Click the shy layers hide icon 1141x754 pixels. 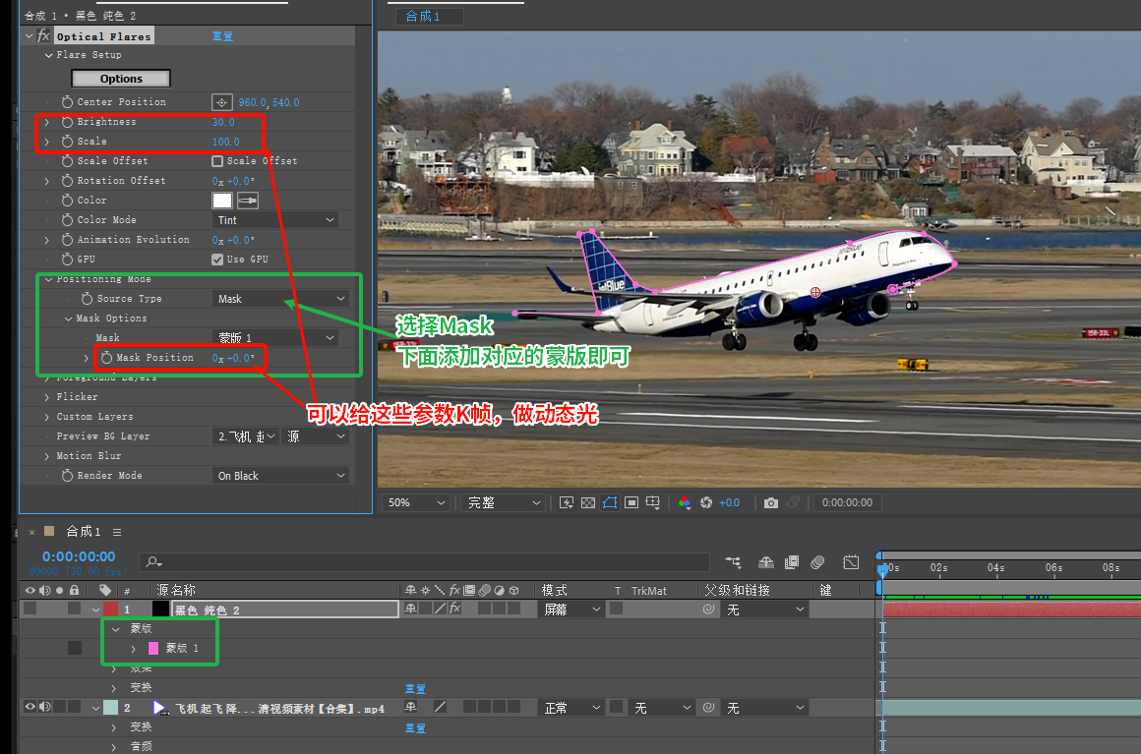pyautogui.click(x=765, y=562)
